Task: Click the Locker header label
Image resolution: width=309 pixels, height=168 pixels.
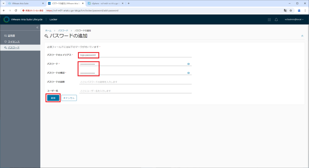Action: (53, 19)
